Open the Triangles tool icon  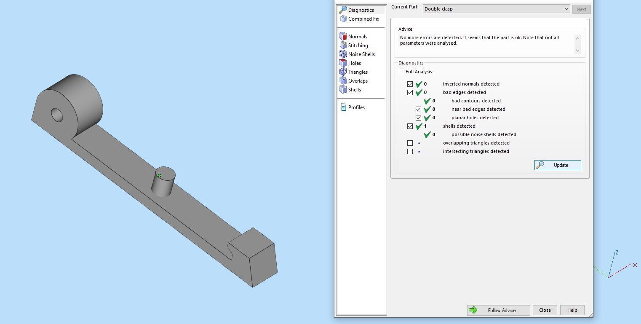[x=343, y=72]
